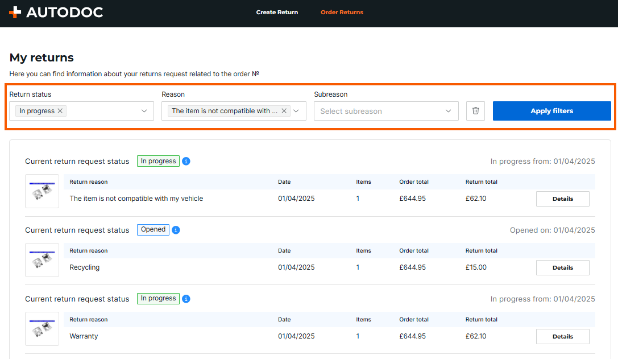
Task: Click the trash icon to clear filters
Action: (475, 111)
